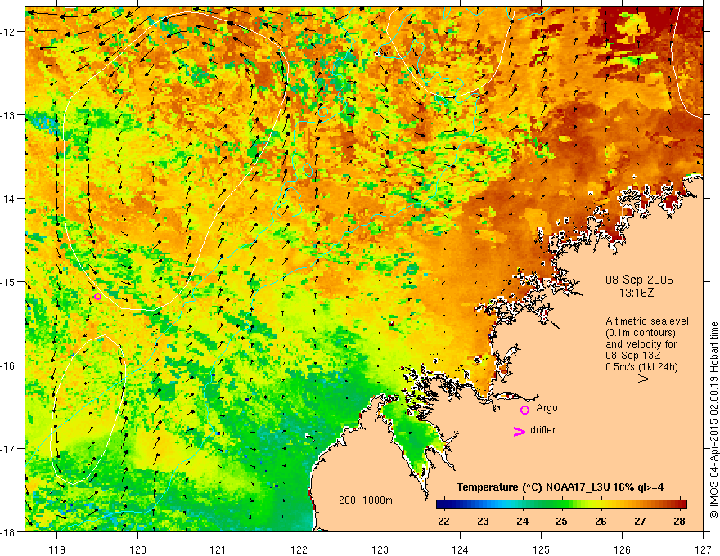Click the longitude axis label '126'
The height and width of the screenshot is (556, 720).
click(x=622, y=549)
